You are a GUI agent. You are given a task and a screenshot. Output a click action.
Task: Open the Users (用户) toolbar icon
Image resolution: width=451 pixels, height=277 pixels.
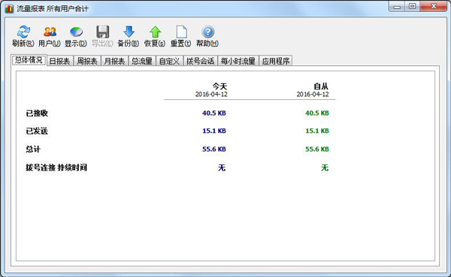coord(50,32)
